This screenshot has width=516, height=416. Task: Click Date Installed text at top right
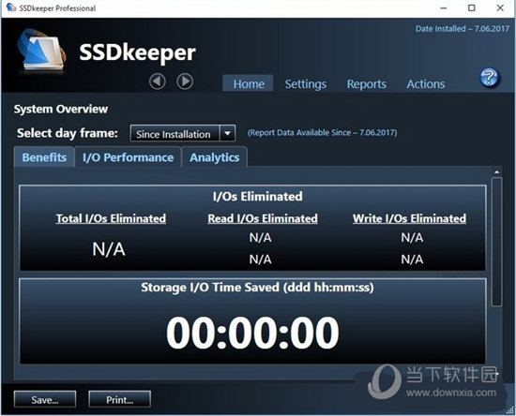coord(462,29)
